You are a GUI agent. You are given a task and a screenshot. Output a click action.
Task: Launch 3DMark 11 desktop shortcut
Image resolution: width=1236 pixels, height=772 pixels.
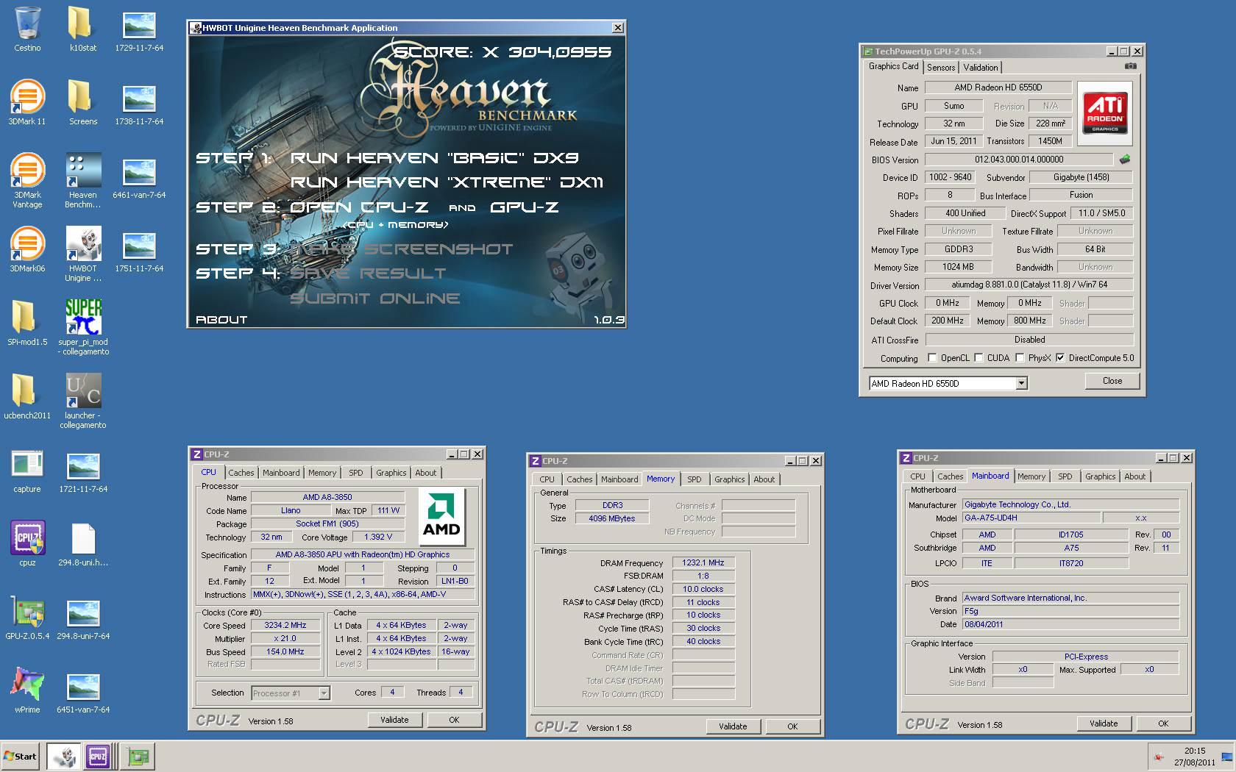(27, 103)
